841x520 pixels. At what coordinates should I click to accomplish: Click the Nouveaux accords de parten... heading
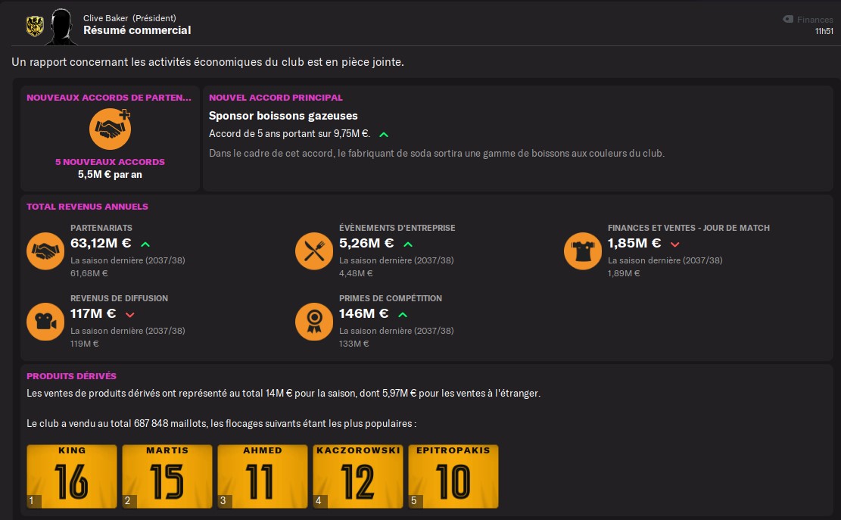pyautogui.click(x=109, y=98)
